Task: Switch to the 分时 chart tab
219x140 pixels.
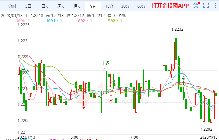Action: point(12,6)
